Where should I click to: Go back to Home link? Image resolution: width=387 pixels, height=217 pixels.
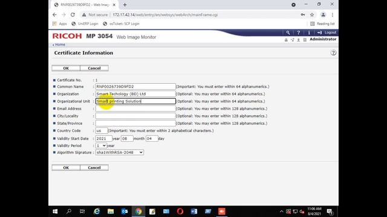pyautogui.click(x=59, y=45)
